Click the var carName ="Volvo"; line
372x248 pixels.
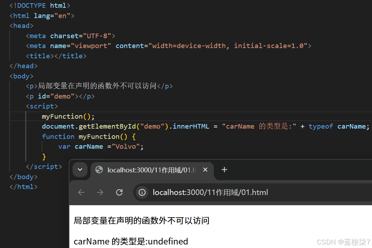[x=101, y=146]
